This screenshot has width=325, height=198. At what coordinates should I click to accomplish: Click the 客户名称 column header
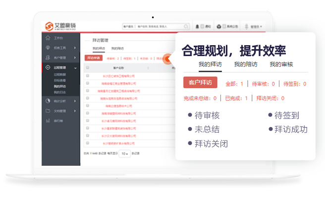[118, 68]
